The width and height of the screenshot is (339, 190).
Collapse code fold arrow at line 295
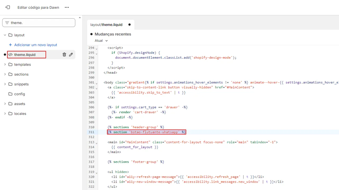click(96, 54)
